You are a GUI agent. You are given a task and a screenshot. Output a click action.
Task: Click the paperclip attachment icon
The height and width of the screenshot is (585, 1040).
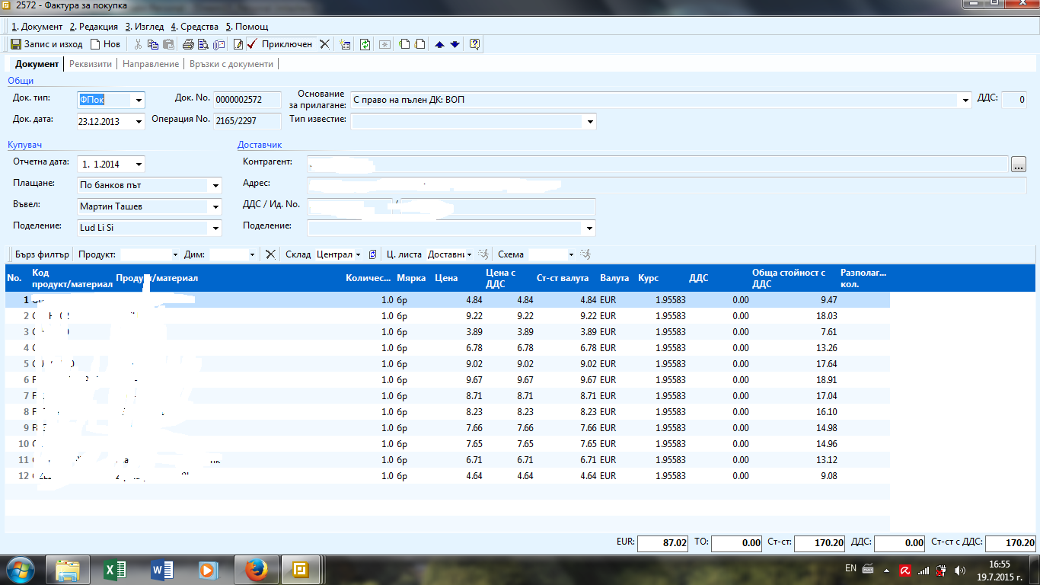click(219, 44)
